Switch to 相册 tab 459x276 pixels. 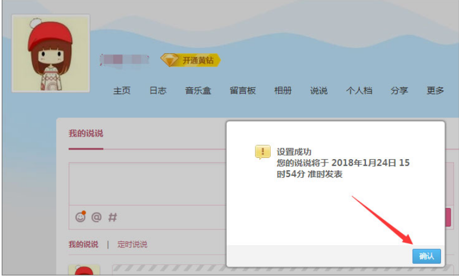[283, 91]
